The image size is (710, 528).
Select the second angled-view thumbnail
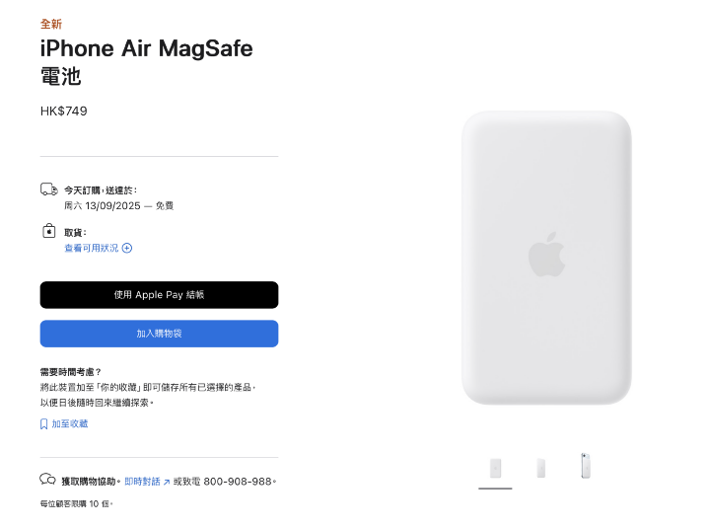pos(540,468)
